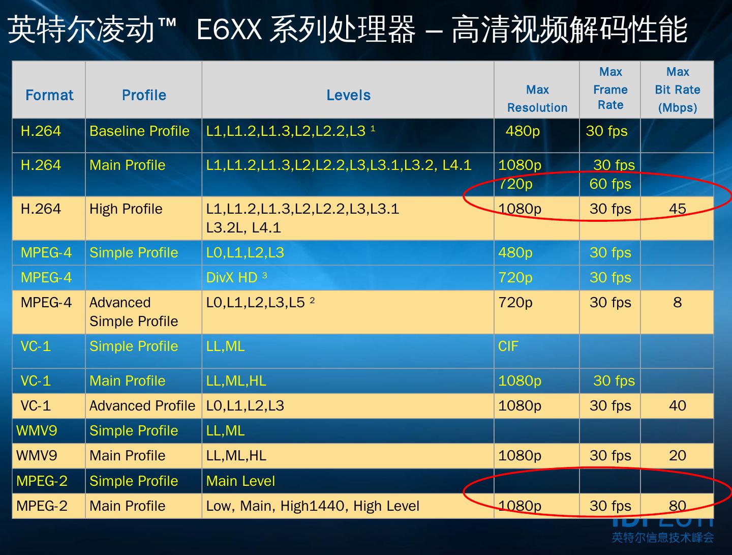732x555 pixels.
Task: Select the CIF resolution cell
Action: [537, 351]
